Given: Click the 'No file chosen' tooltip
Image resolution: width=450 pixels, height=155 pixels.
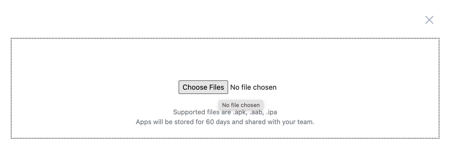Looking at the screenshot, I should (241, 105).
